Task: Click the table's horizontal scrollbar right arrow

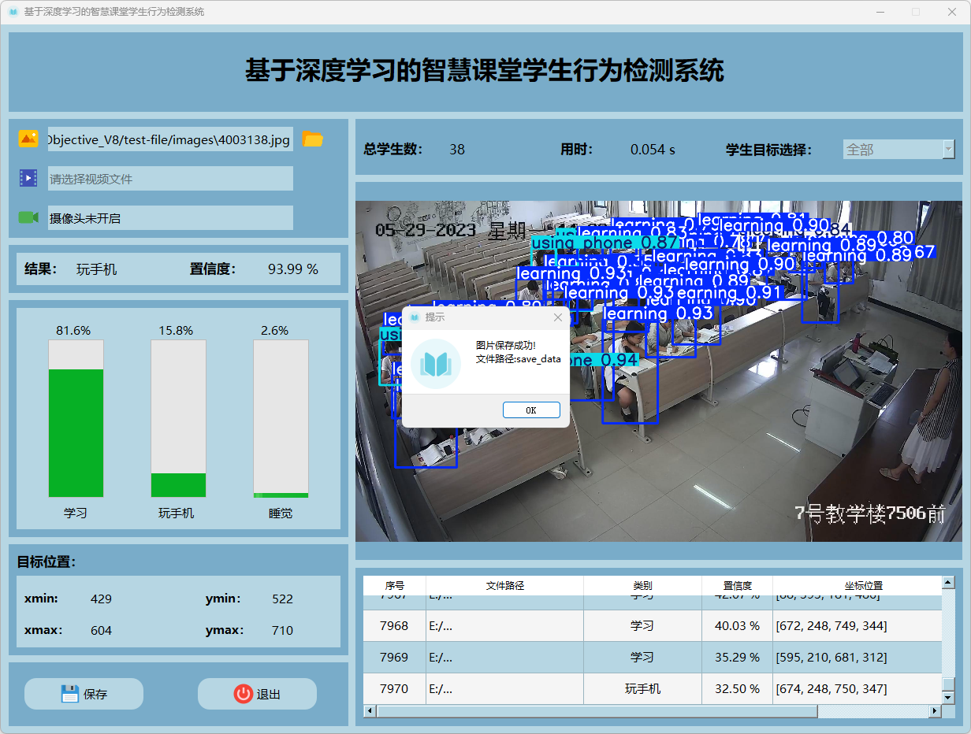Action: (x=935, y=711)
